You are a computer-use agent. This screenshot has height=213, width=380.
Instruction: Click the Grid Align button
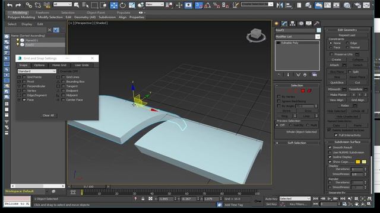tap(357, 100)
